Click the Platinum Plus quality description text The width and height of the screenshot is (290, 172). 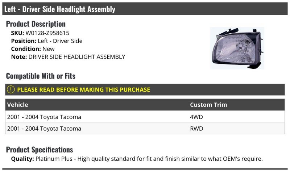coord(149,159)
